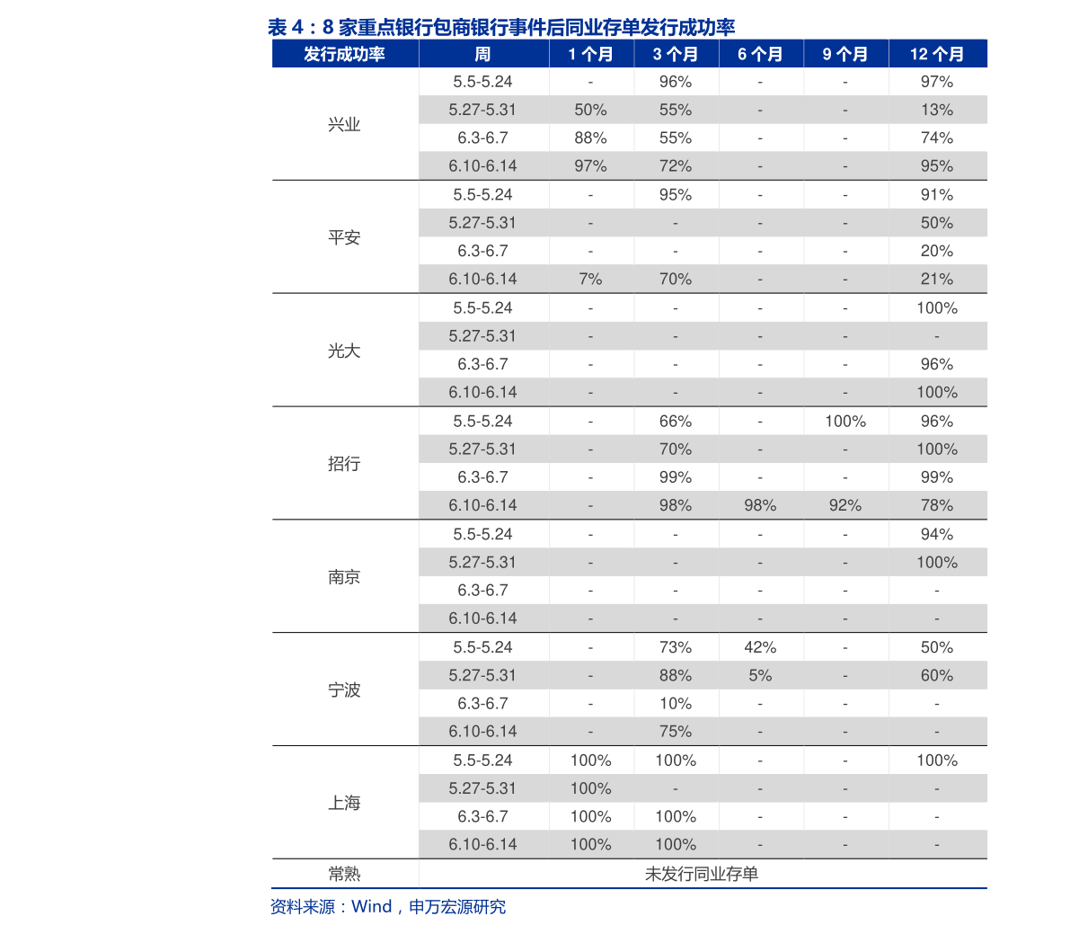This screenshot has height=934, width=1070.
Task: Select the "宁波" bank row label
Action: (344, 689)
